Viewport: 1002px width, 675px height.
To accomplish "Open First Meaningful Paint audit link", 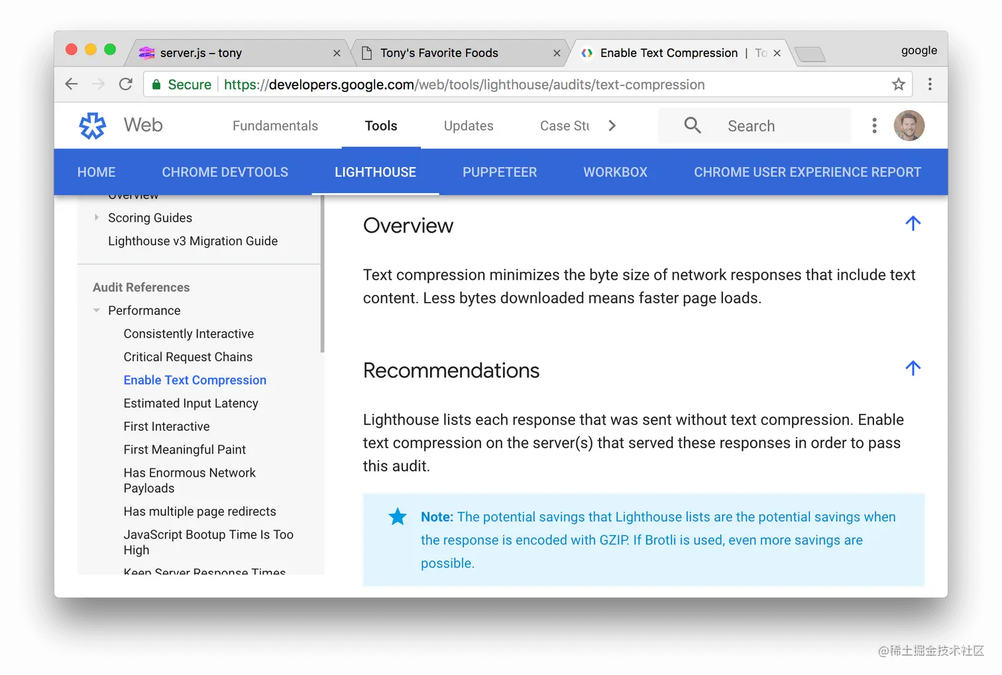I will (x=184, y=450).
